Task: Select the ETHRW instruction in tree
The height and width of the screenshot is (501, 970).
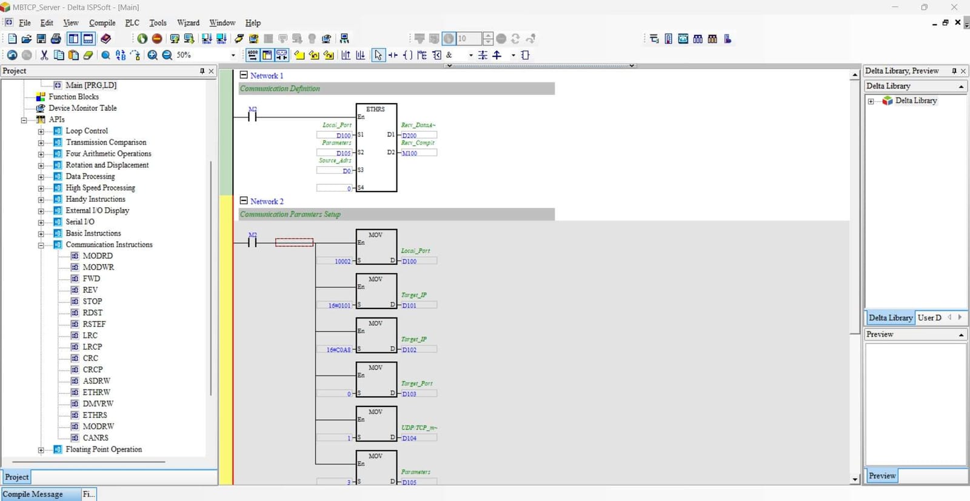Action: coord(96,392)
